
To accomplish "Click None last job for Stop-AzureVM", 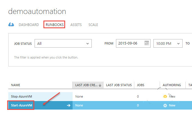I will [79, 96].
